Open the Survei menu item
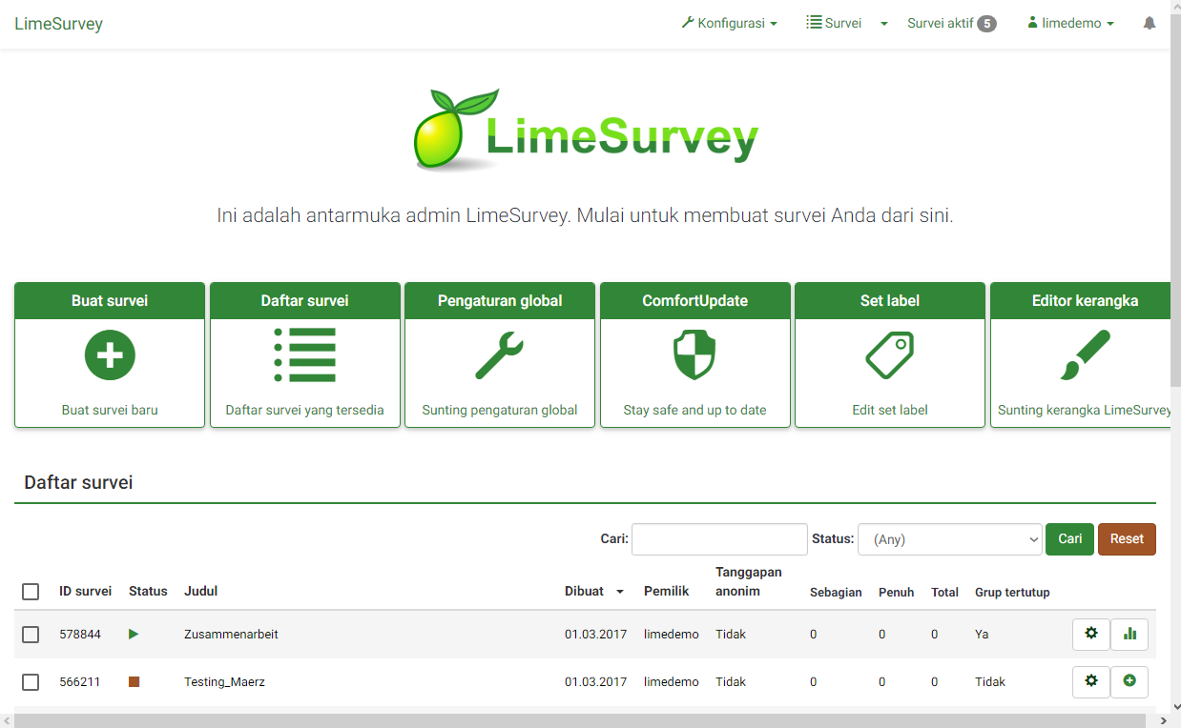 [834, 23]
